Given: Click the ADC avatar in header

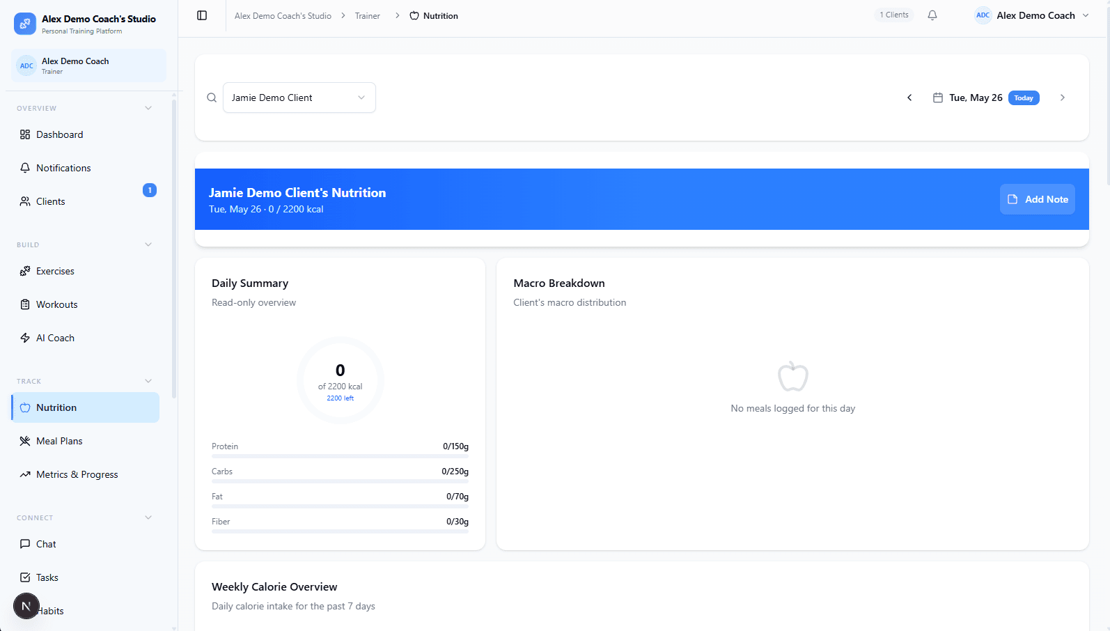Looking at the screenshot, I should (983, 15).
